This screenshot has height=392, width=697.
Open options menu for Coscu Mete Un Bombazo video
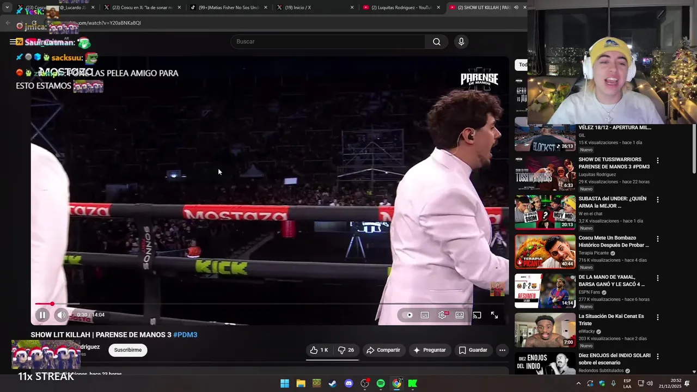click(x=658, y=239)
